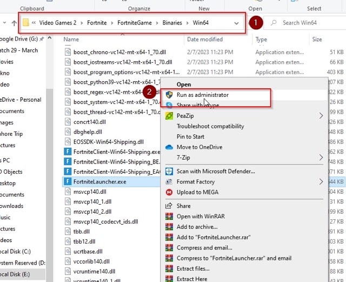Expand chevron after Video Games 2 breadcrumb
The width and height of the screenshot is (346, 282).
82,23
